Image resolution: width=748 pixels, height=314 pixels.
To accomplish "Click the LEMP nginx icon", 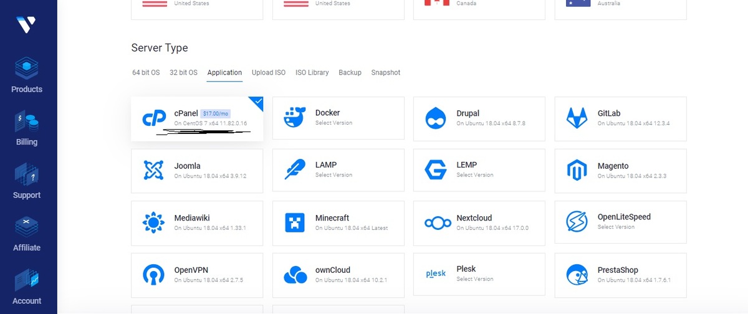I will (x=436, y=169).
